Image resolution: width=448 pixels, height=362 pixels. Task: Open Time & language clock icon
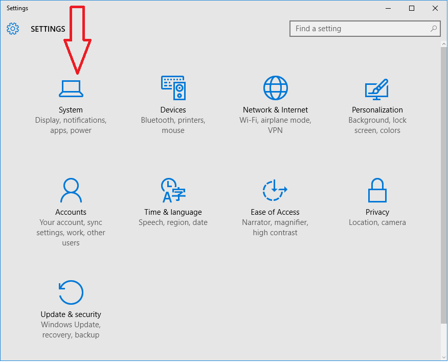[x=173, y=190]
